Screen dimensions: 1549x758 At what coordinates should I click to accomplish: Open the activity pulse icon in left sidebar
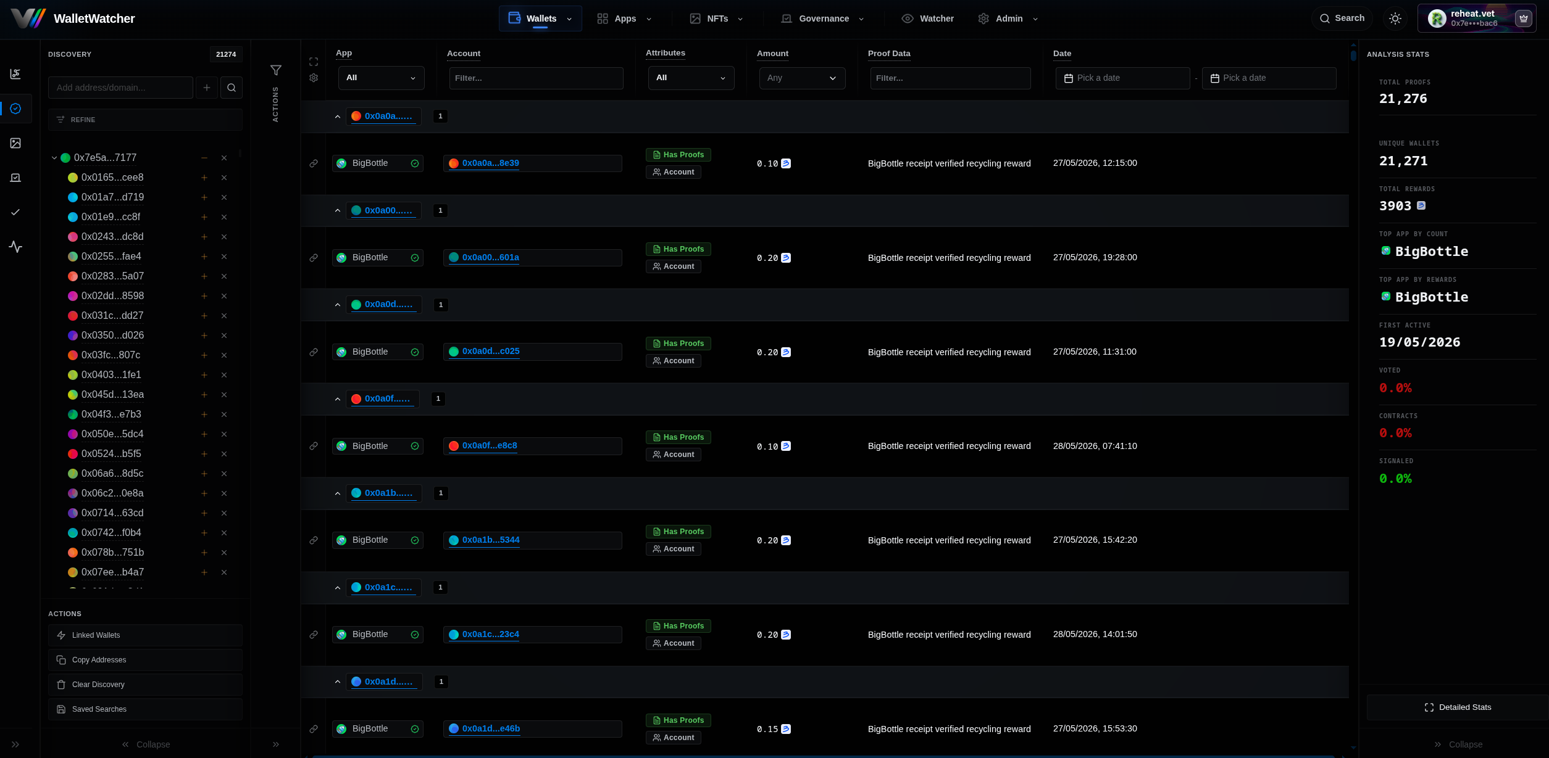click(x=15, y=247)
